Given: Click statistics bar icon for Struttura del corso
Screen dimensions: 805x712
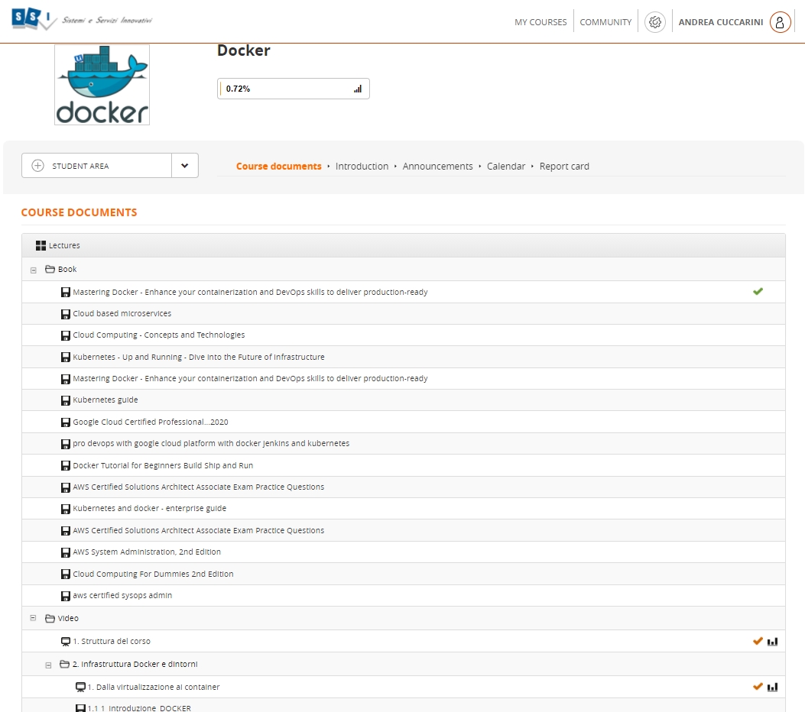Looking at the screenshot, I should click(x=772, y=642).
